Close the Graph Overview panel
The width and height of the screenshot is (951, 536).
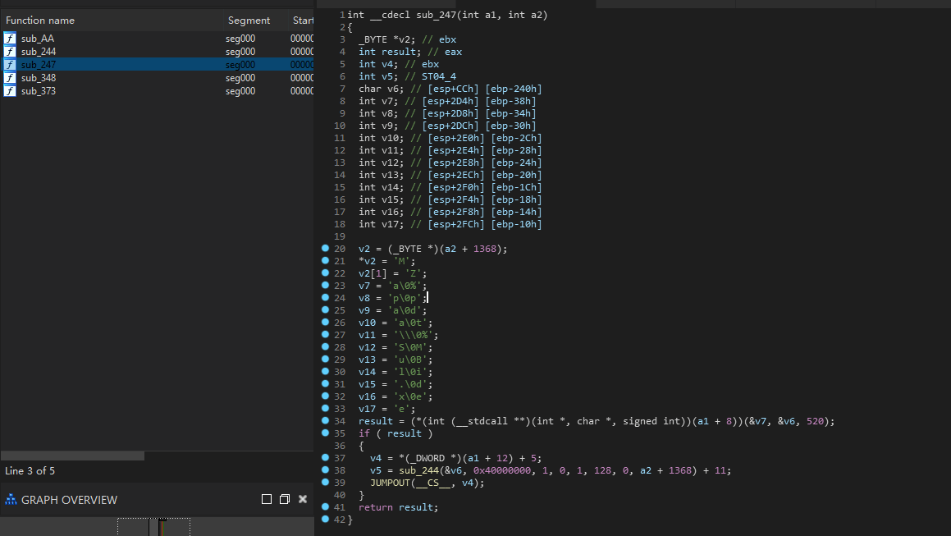tap(303, 499)
